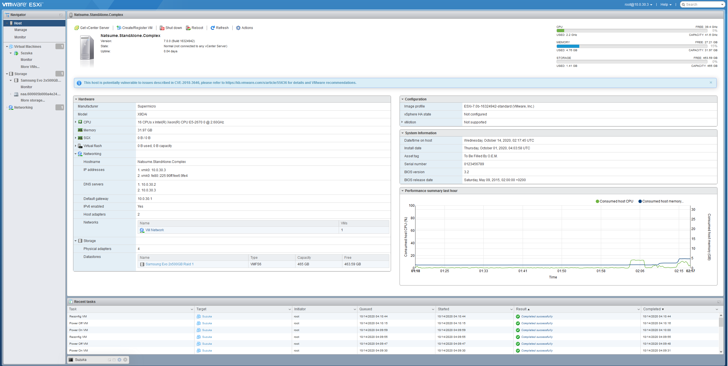The image size is (728, 366).
Task: Click the Reboot host icon
Action: pos(188,28)
